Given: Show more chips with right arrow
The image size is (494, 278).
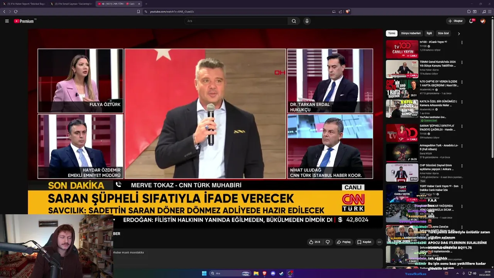Looking at the screenshot, I should click(459, 34).
